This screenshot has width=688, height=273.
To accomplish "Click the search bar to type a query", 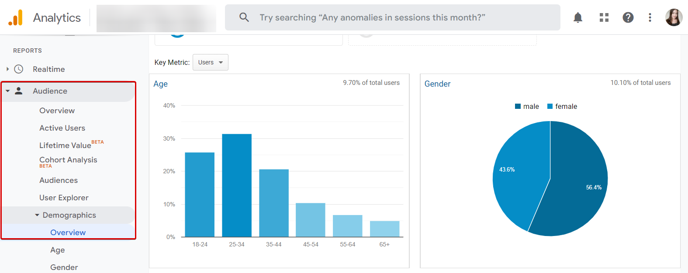I will [x=392, y=17].
